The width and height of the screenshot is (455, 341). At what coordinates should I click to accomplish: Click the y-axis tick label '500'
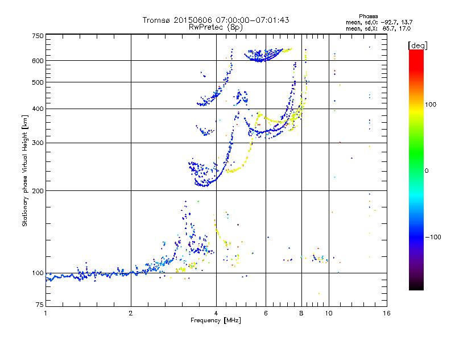pyautogui.click(x=38, y=82)
